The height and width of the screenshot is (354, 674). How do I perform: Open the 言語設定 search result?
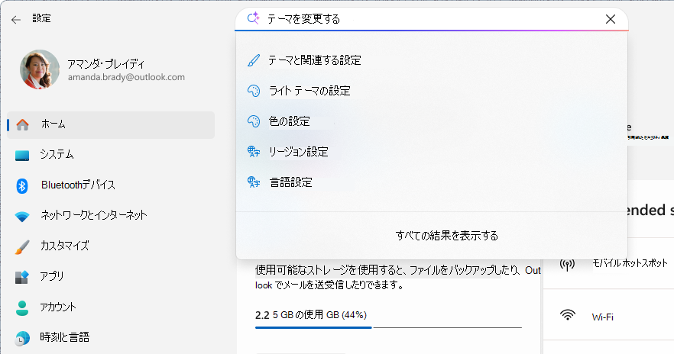click(x=432, y=182)
